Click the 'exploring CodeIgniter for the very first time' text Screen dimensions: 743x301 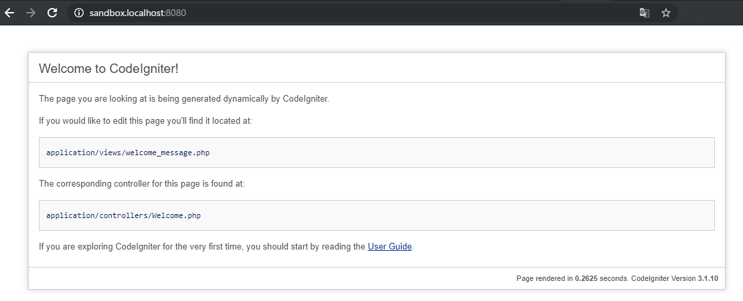coord(201,247)
